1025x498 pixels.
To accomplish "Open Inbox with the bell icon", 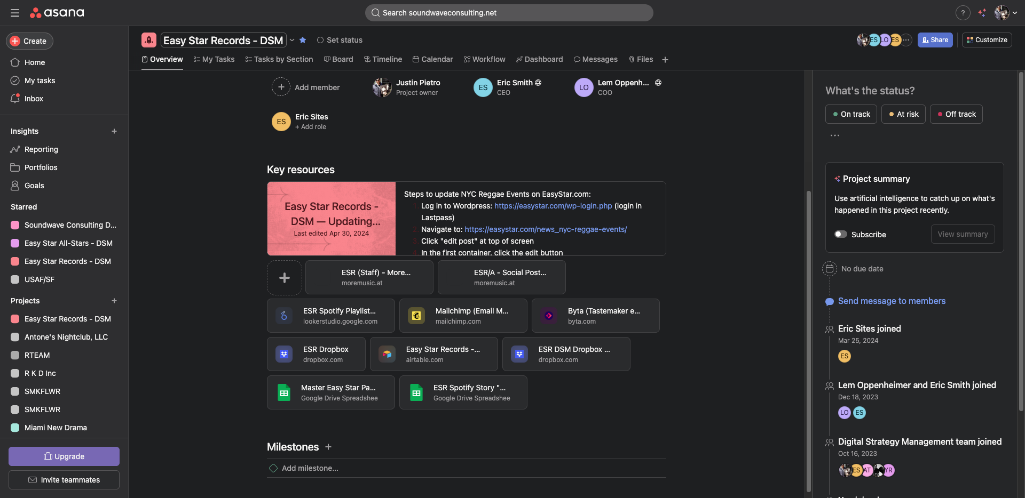I will [x=15, y=99].
